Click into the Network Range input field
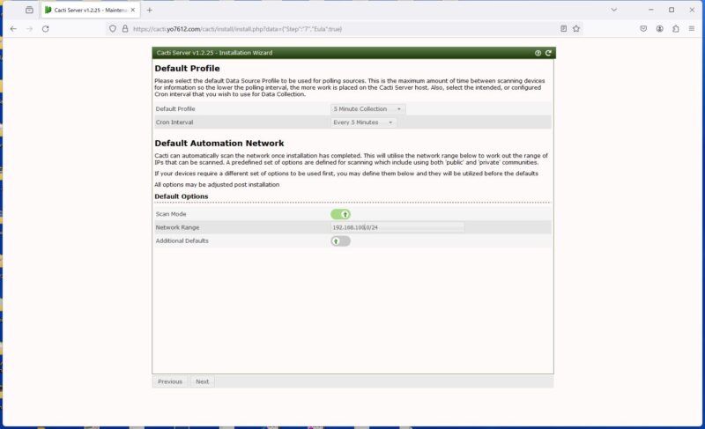The width and height of the screenshot is (705, 429). (397, 228)
